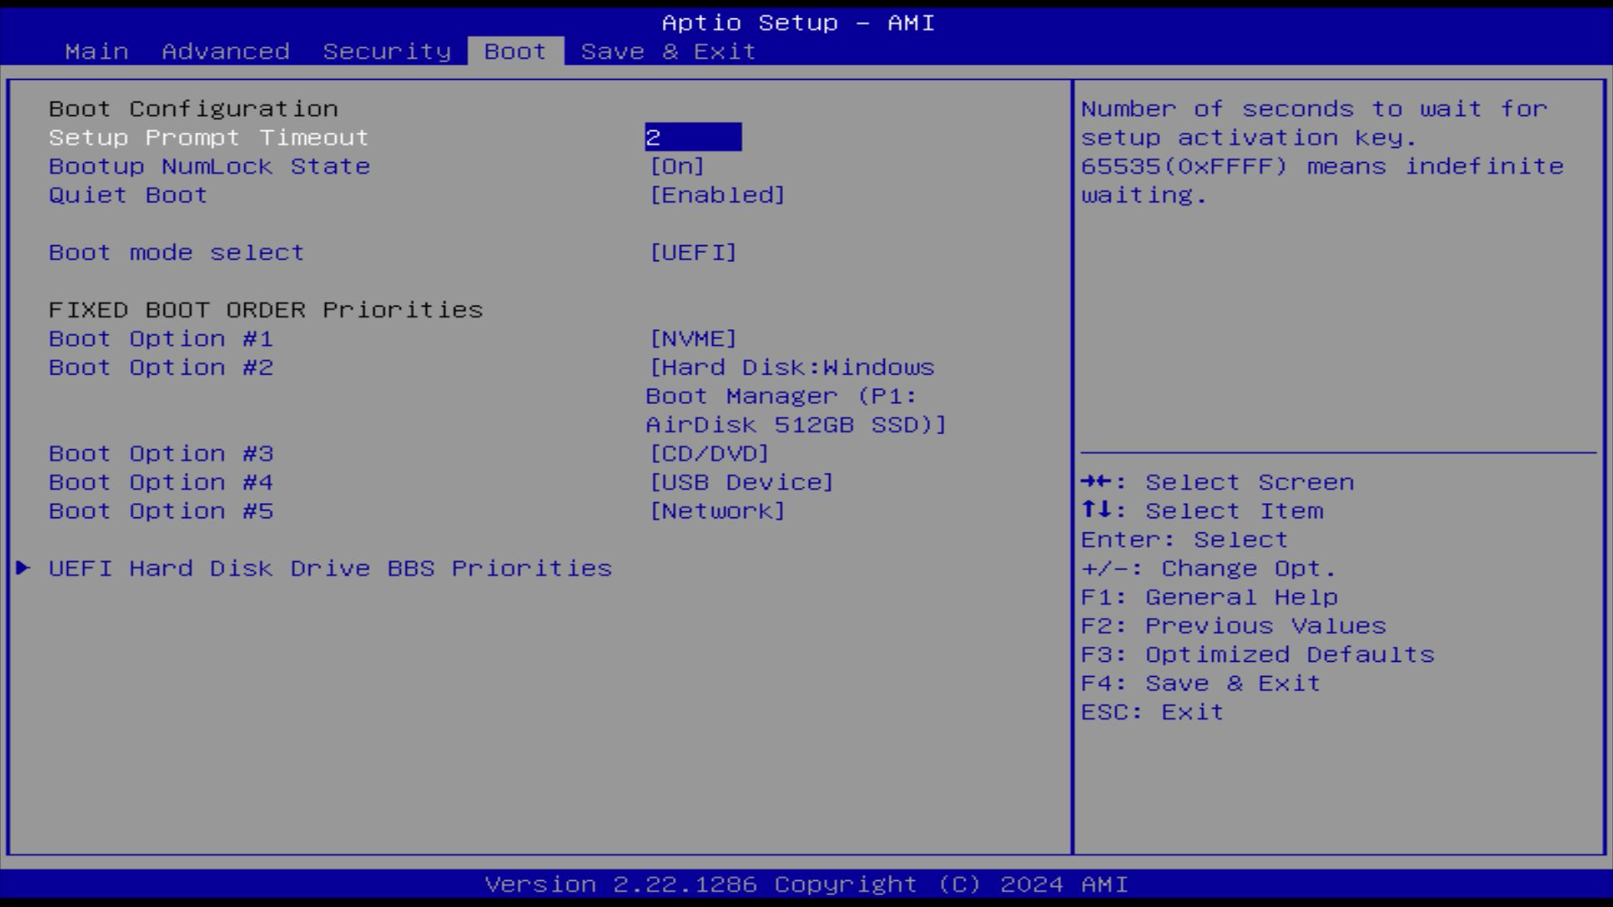Click the Quiet Boot label

pos(128,195)
